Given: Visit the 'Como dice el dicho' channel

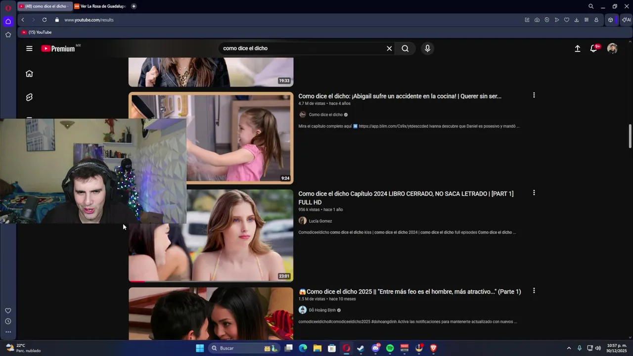Looking at the screenshot, I should (x=325, y=115).
